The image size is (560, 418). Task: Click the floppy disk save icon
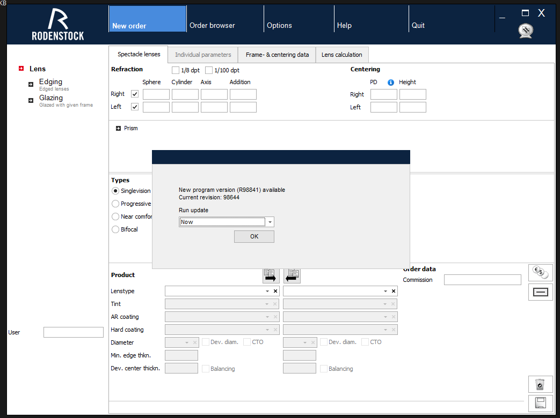pos(540,403)
